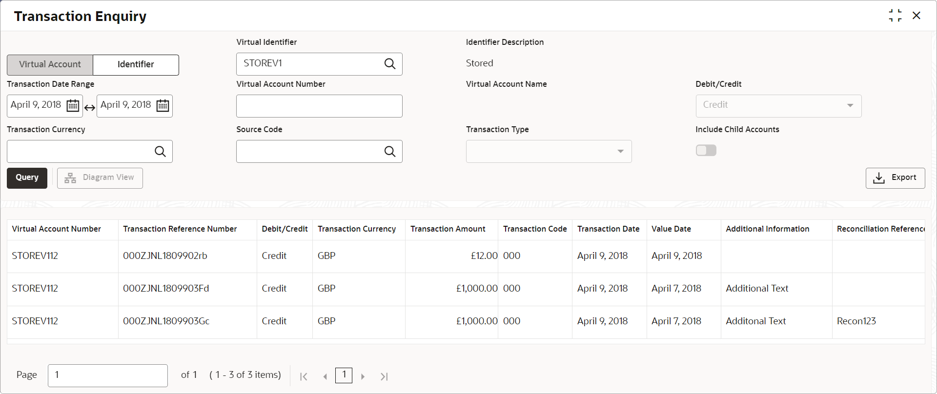Go to the first page
Screen dimensions: 937x394
(x=304, y=376)
